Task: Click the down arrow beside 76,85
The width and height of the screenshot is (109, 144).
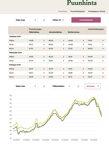Action: [x=44, y=41]
